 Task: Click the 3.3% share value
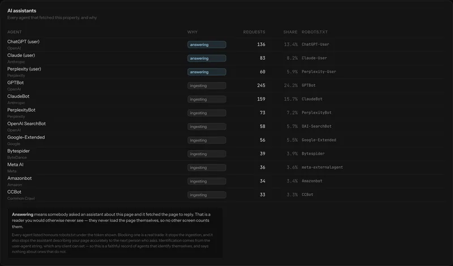[292, 194]
